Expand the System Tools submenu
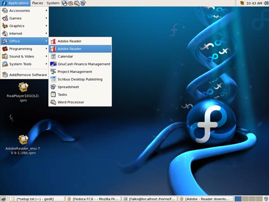Screen dimensions: 269x202 (x=24, y=64)
